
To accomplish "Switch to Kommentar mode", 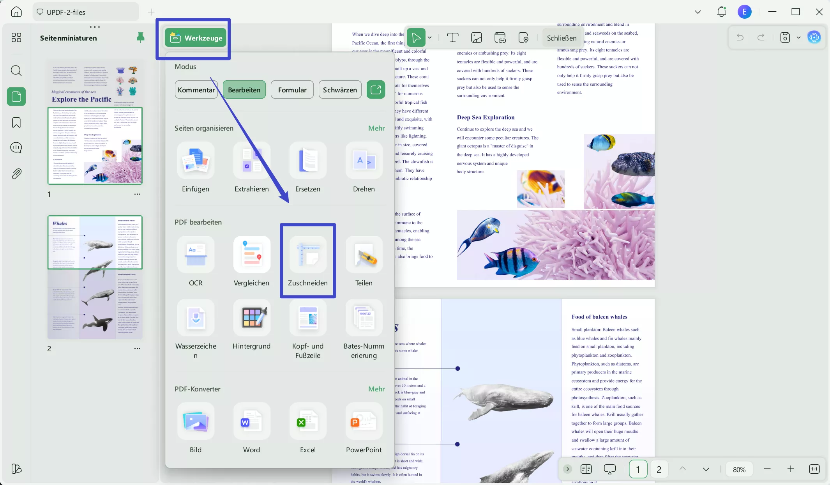I will click(196, 90).
